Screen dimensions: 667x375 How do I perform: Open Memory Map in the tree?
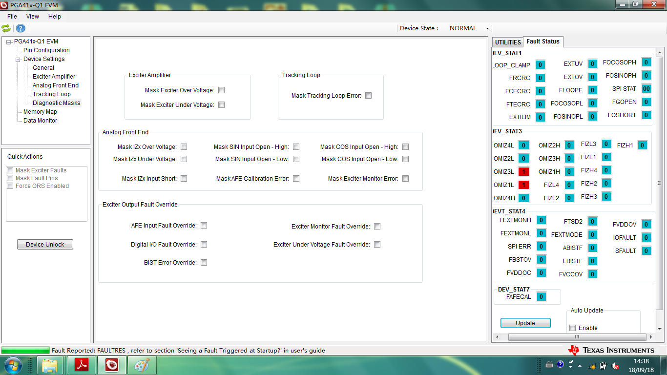40,112
